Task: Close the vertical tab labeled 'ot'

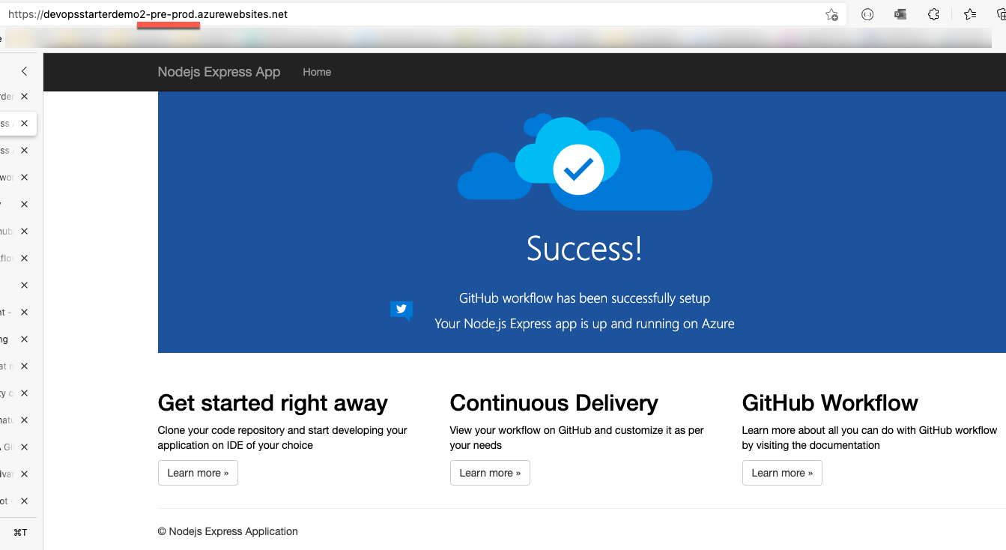Action: tap(24, 501)
